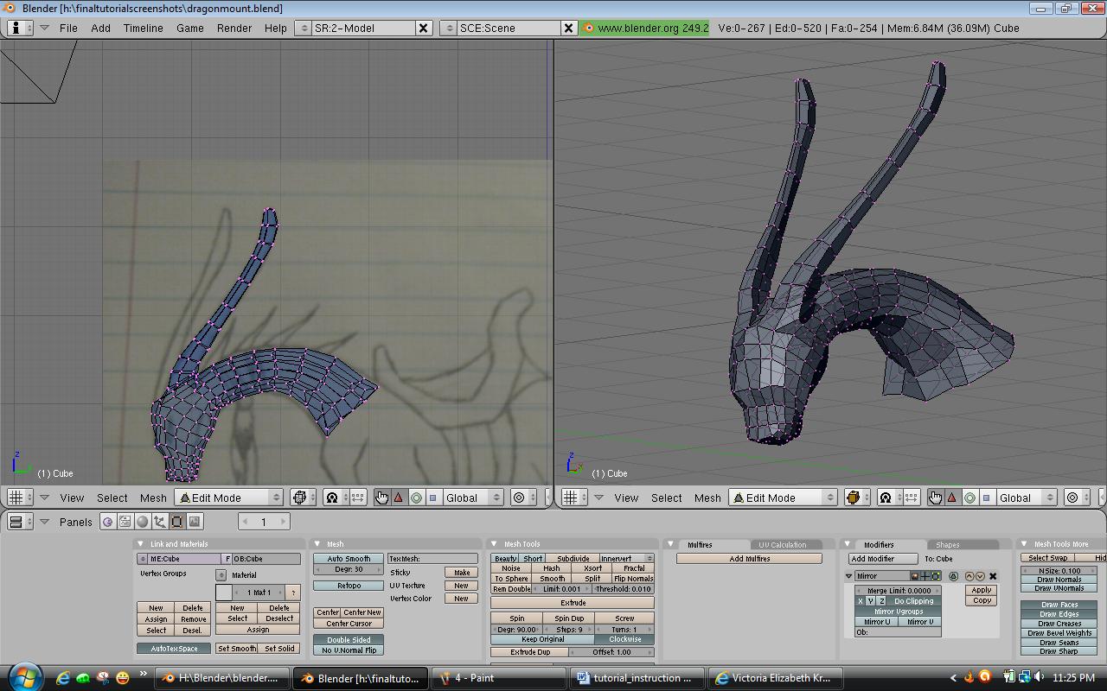1107x691 pixels.
Task: Toggle Do Clipping on the Mirror modifier
Action: 914,601
